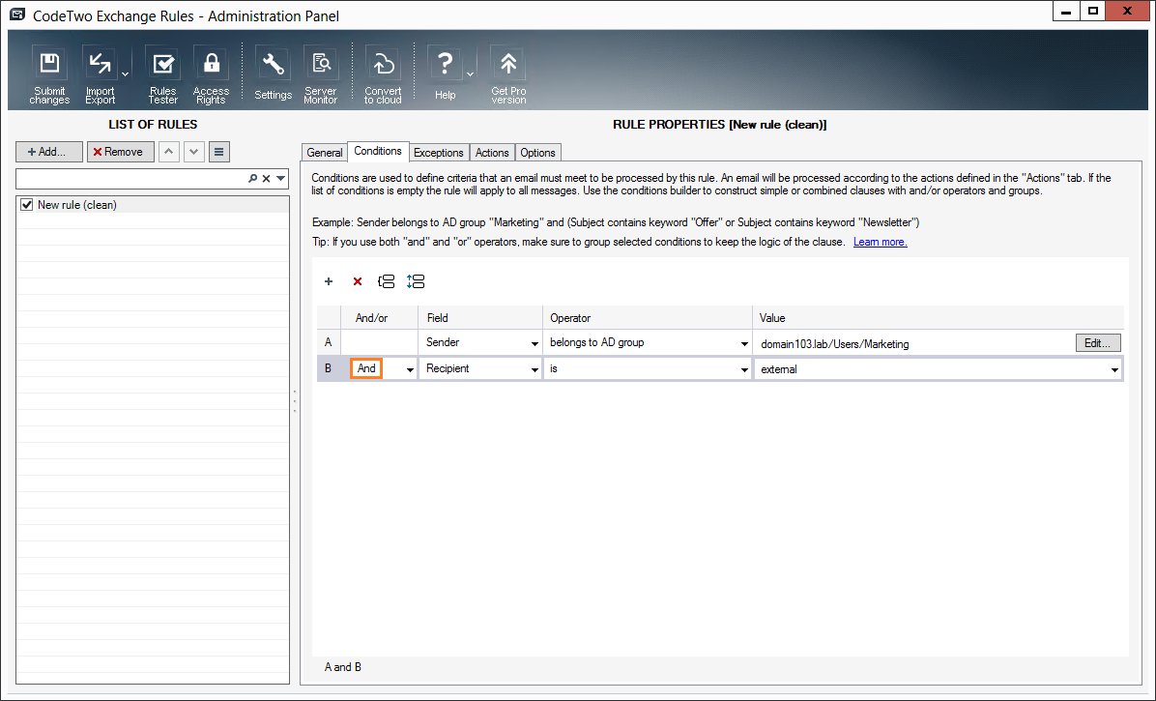Click the ungroup conditions icon
Screen dimensions: 1156x701
point(416,281)
